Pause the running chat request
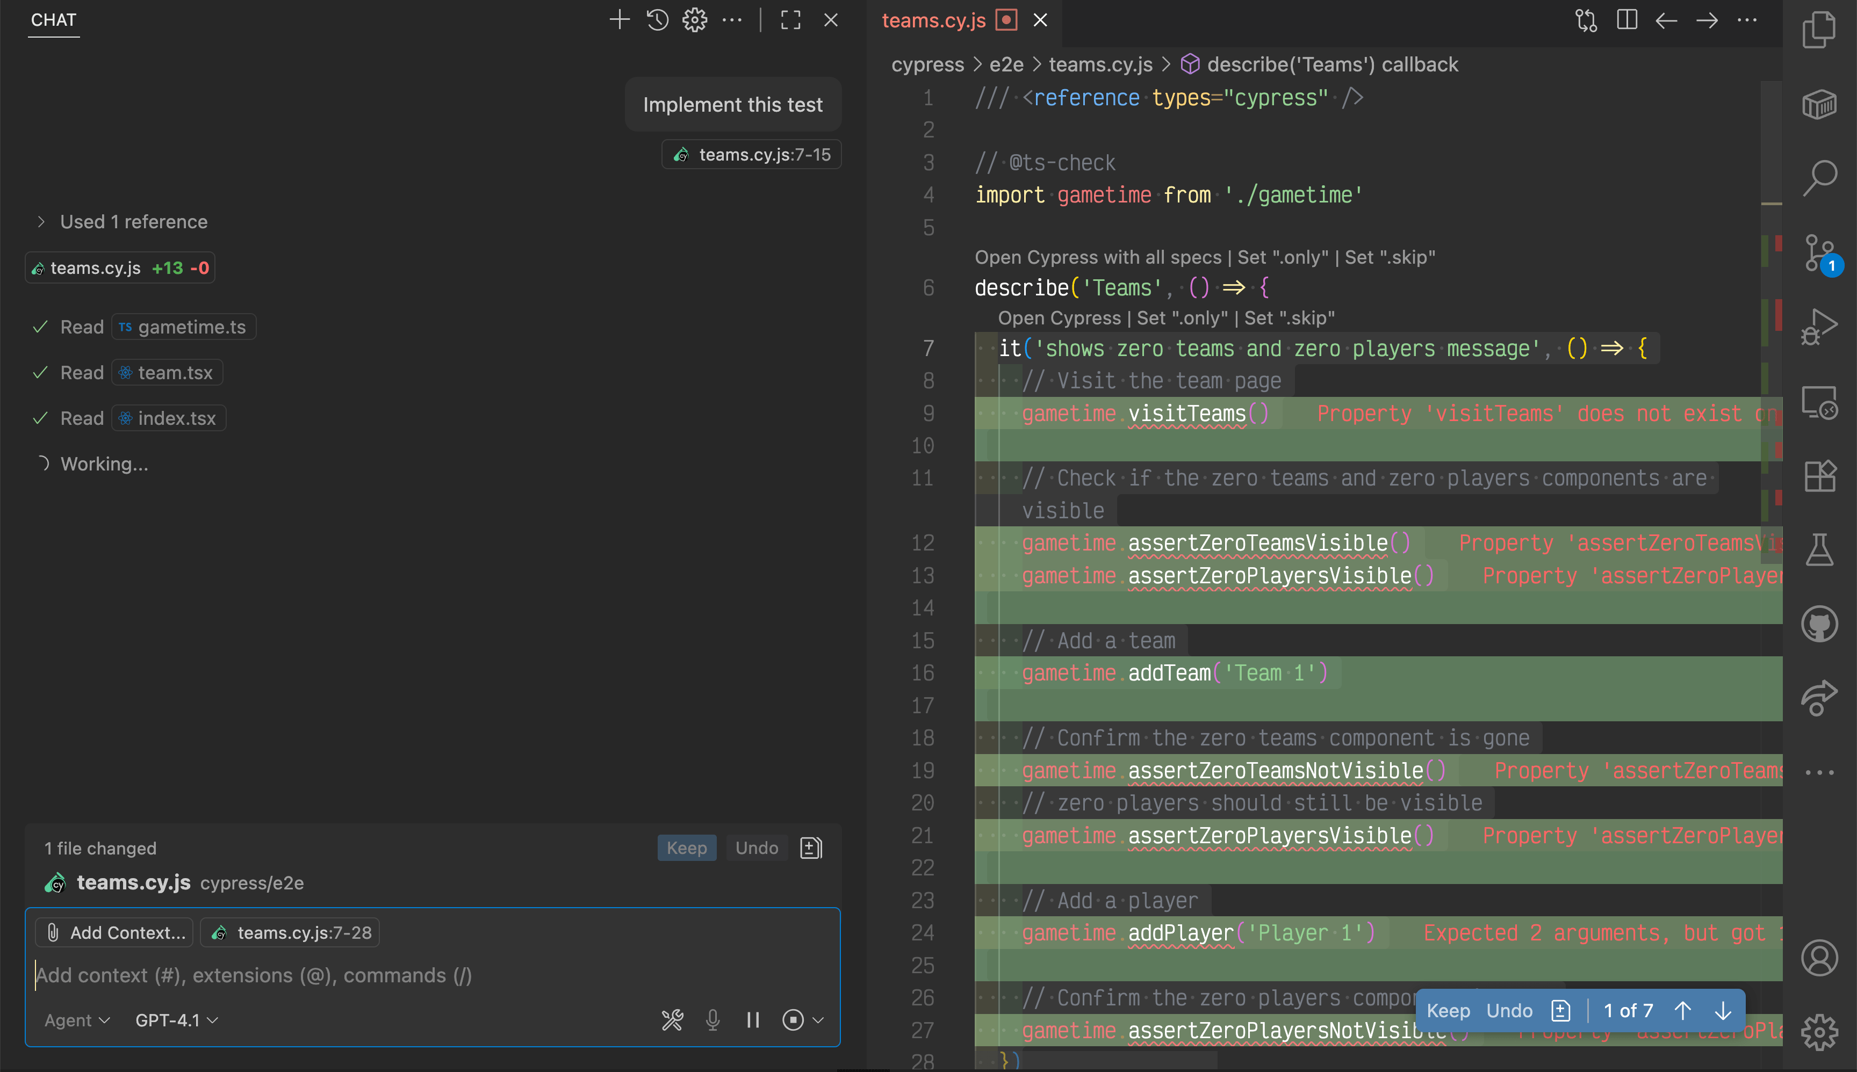The width and height of the screenshot is (1857, 1072). pyautogui.click(x=752, y=1020)
